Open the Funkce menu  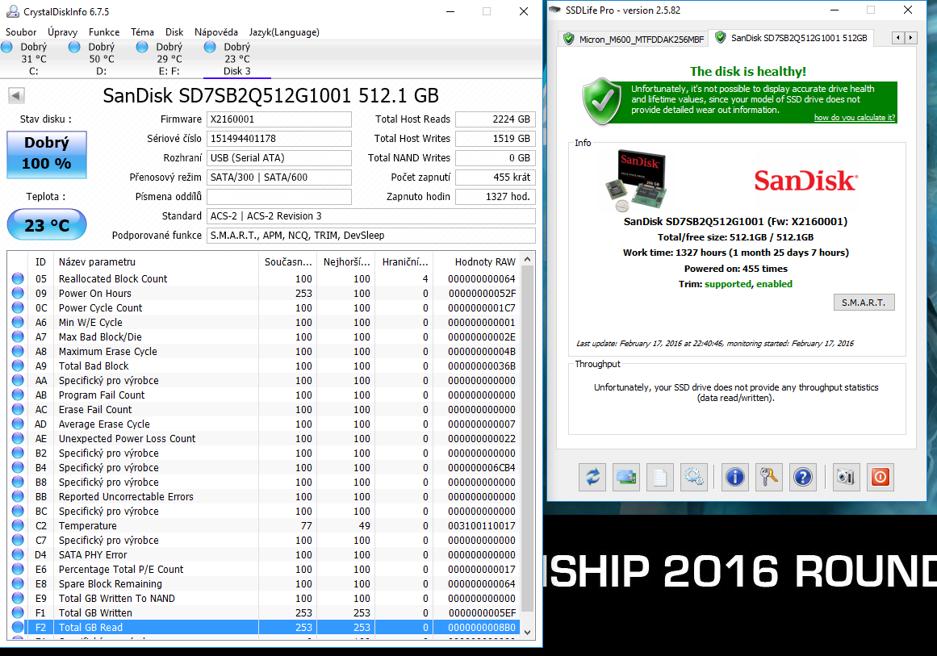104,32
